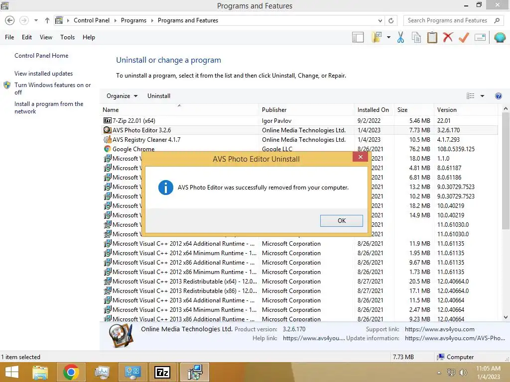The image size is (510, 382).
Task: Refresh the Programs and Features list
Action: pos(391,20)
